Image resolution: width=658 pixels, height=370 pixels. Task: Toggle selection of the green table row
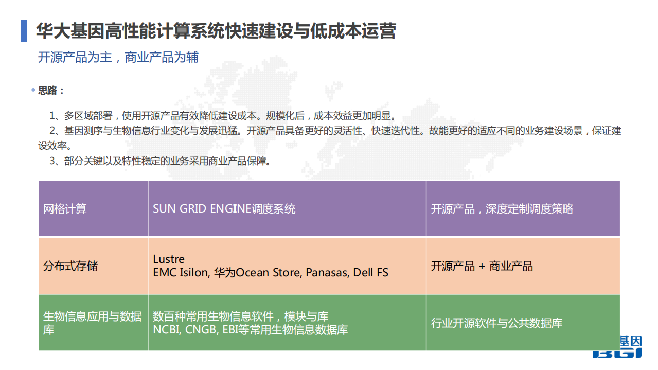329,324
